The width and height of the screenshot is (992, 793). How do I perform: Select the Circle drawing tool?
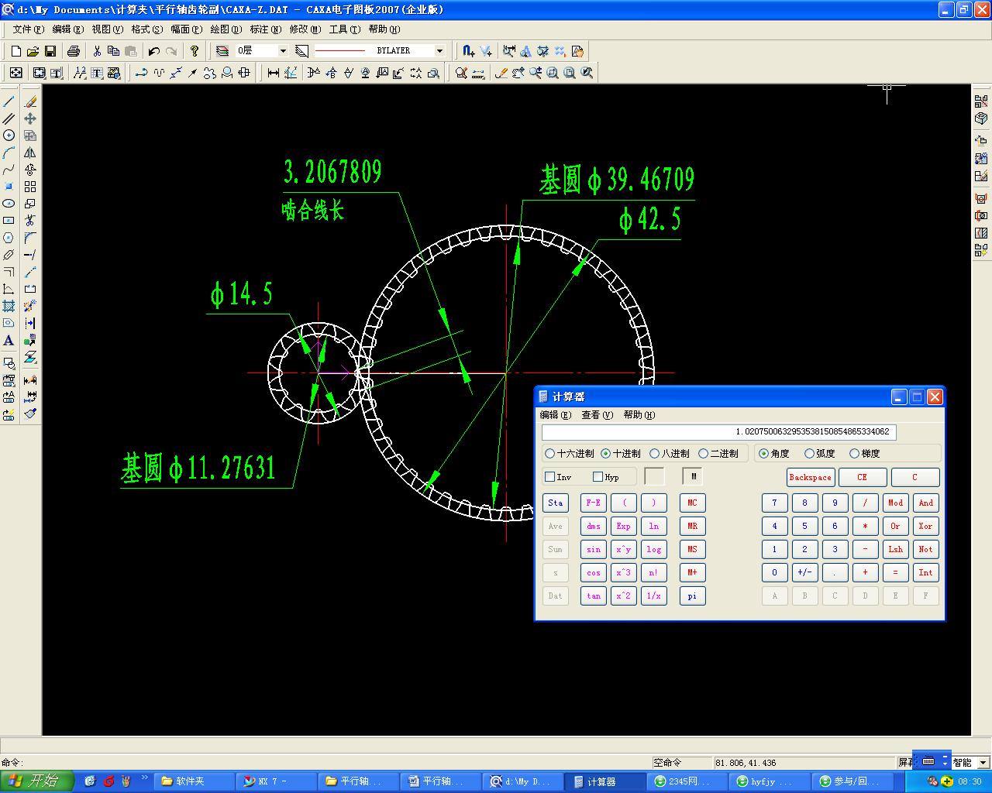pyautogui.click(x=9, y=136)
